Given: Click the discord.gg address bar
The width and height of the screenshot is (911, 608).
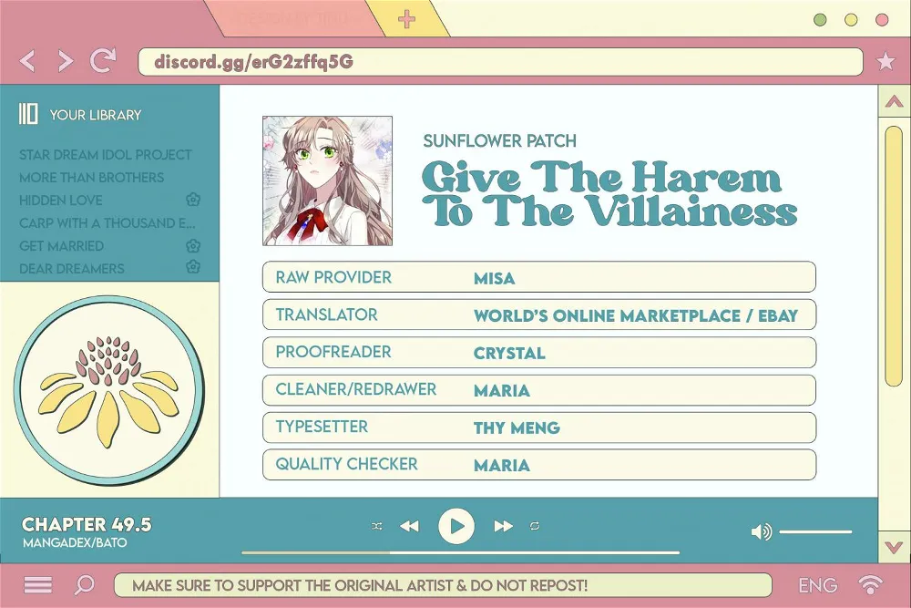Looking at the screenshot, I should pyautogui.click(x=500, y=62).
